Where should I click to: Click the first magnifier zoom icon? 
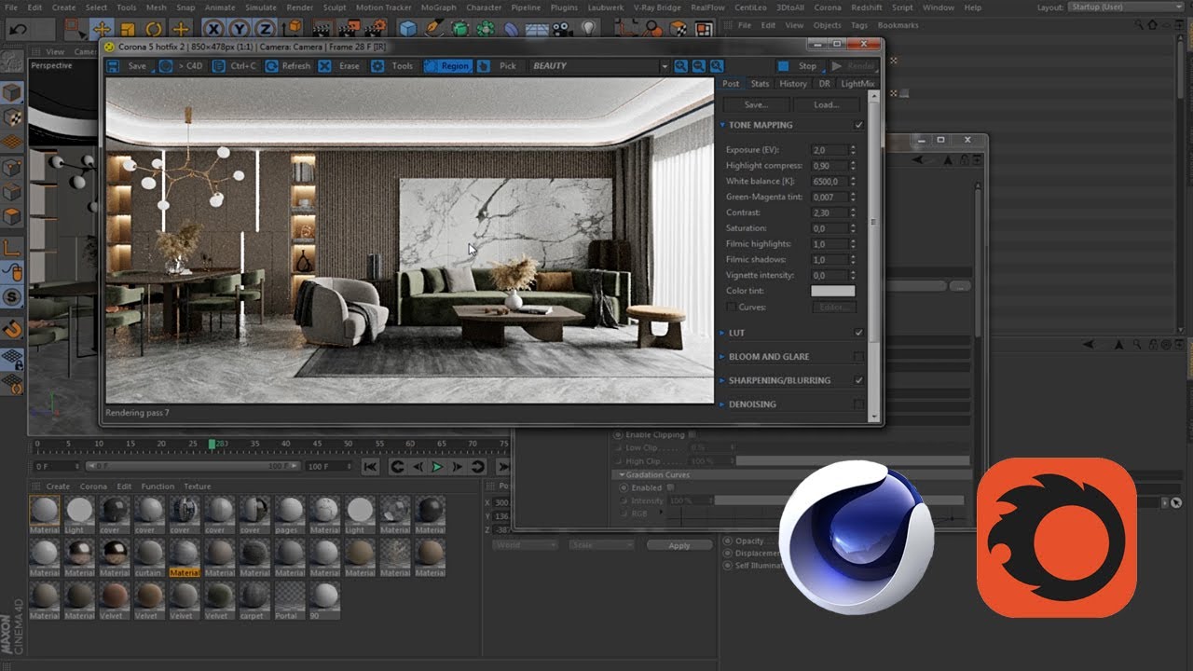click(681, 66)
